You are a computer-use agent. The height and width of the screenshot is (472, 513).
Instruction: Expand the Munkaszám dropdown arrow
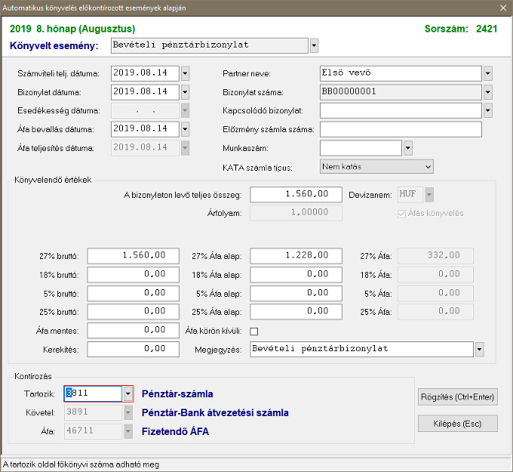point(408,148)
